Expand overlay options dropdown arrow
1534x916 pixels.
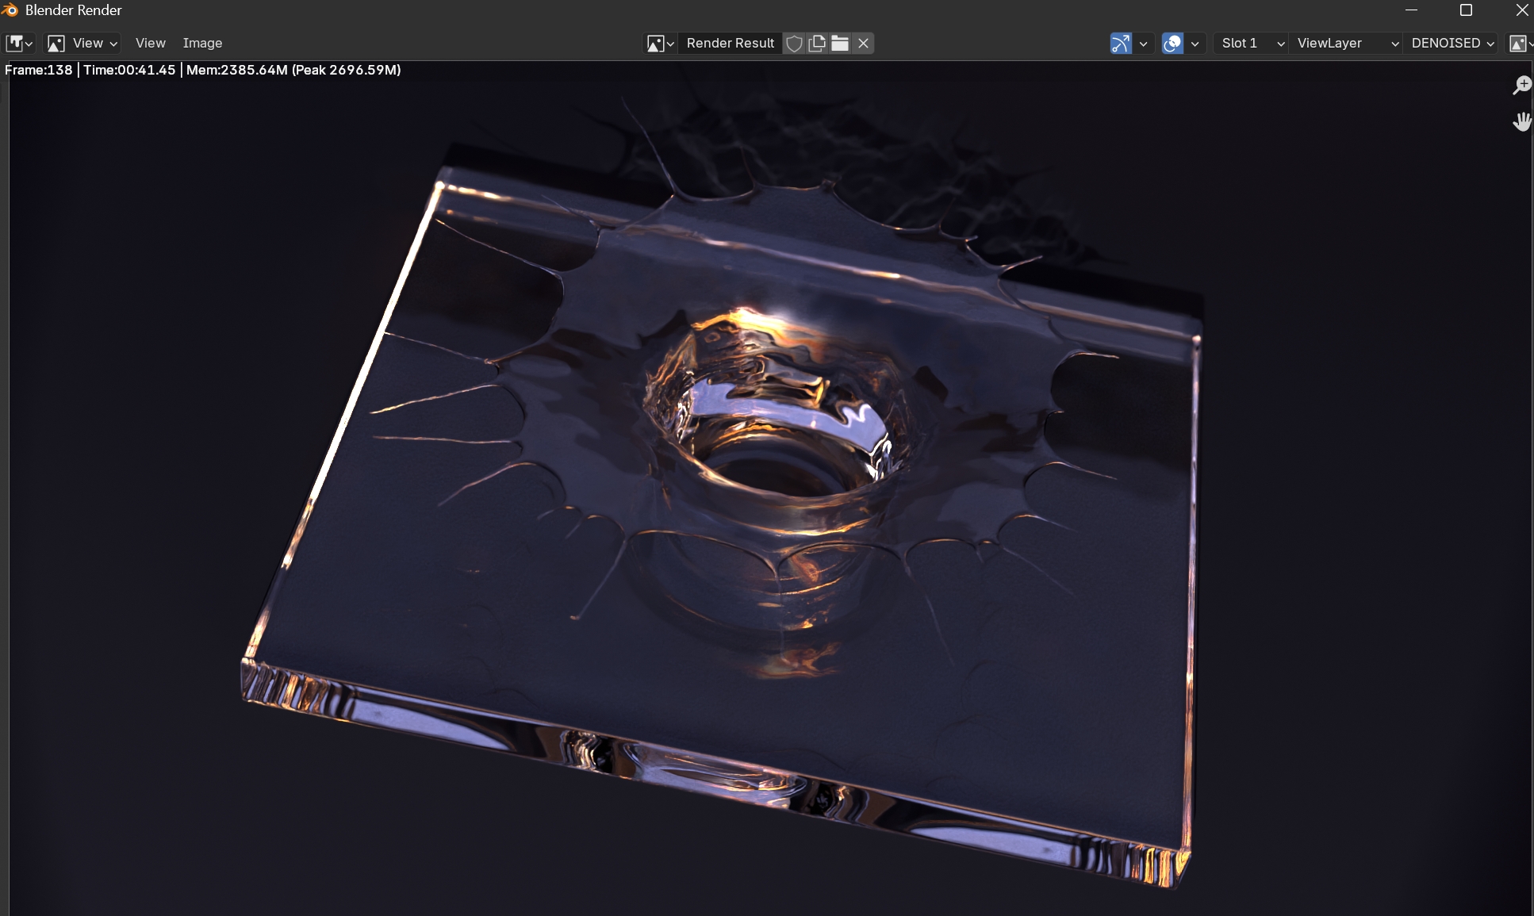1195,43
